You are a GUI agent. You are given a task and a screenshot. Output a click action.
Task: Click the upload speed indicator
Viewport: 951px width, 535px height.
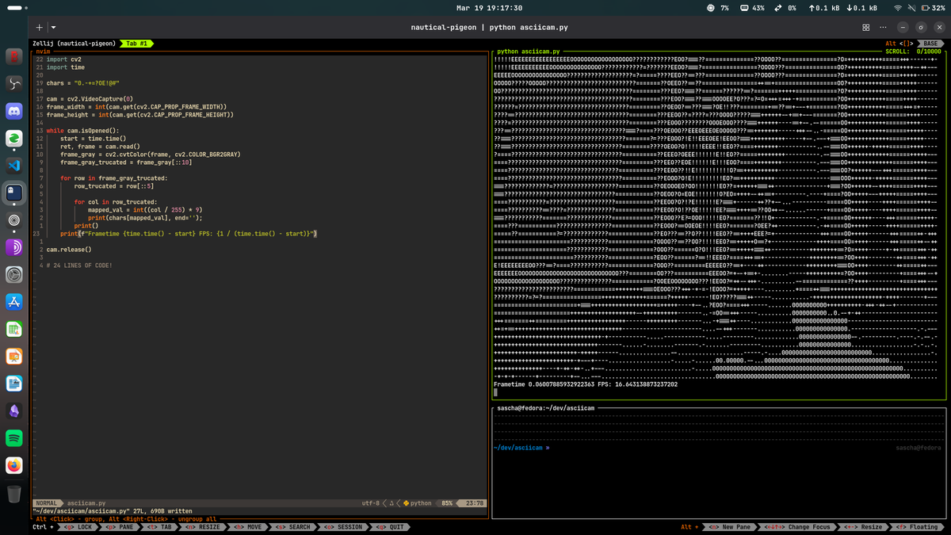825,7
